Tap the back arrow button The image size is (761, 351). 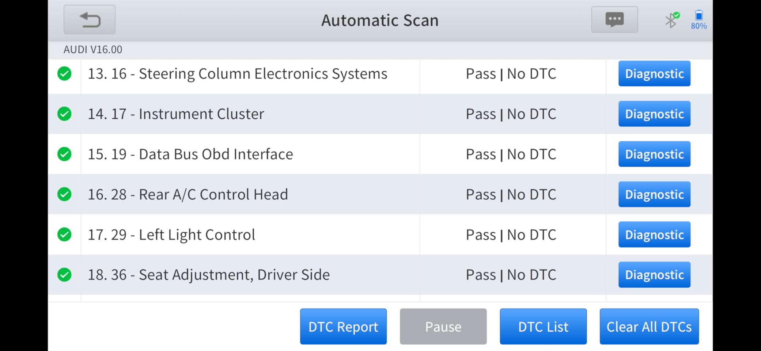coord(90,20)
